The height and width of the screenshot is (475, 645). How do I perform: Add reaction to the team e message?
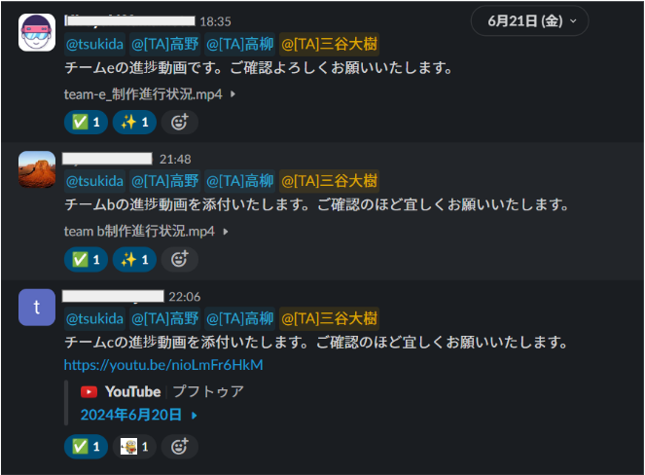point(179,123)
